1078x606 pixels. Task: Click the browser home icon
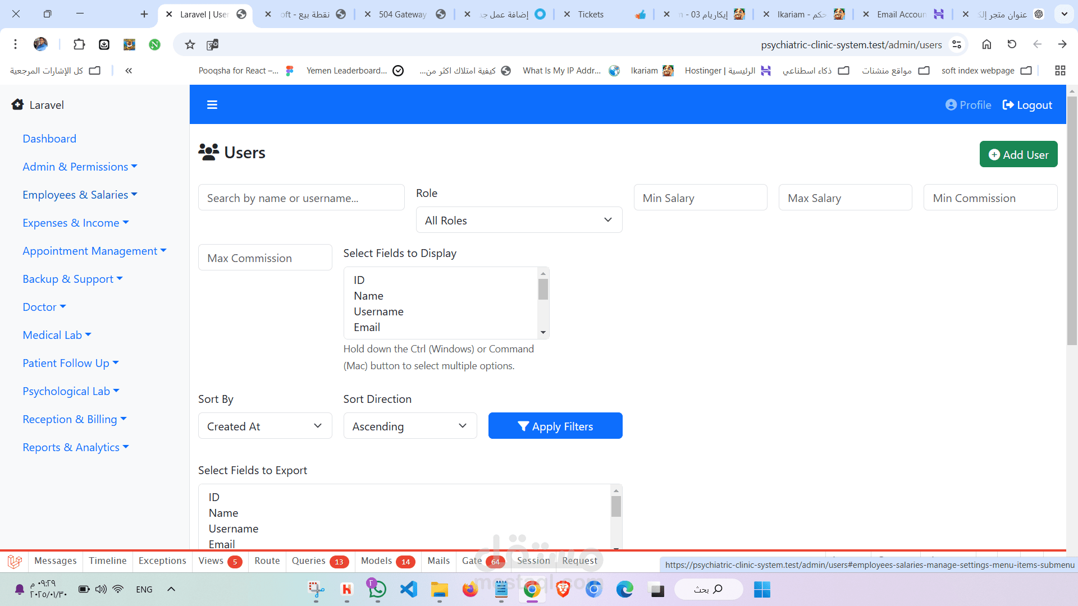986,44
